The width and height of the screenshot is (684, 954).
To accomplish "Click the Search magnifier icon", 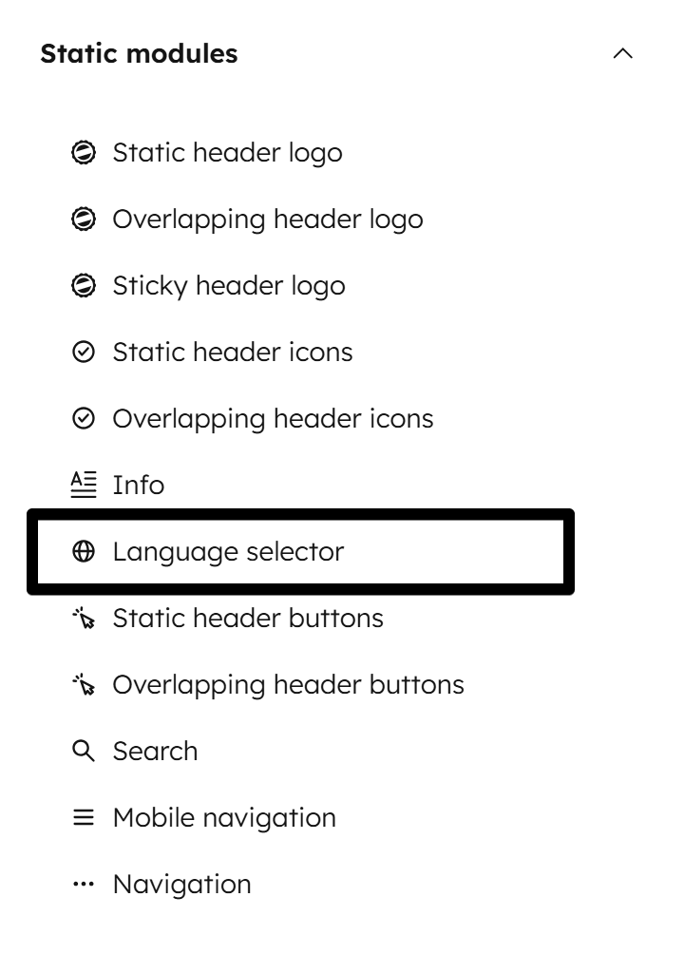I will 86,750.
